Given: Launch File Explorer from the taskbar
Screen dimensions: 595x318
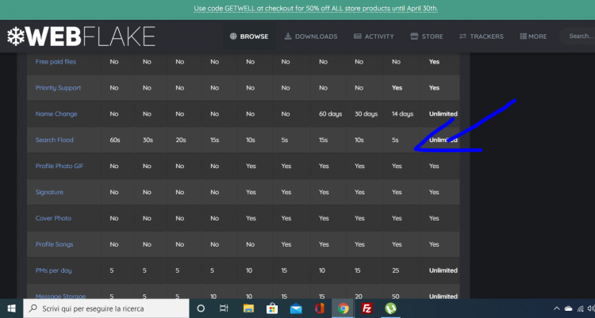Looking at the screenshot, I should pos(248,308).
